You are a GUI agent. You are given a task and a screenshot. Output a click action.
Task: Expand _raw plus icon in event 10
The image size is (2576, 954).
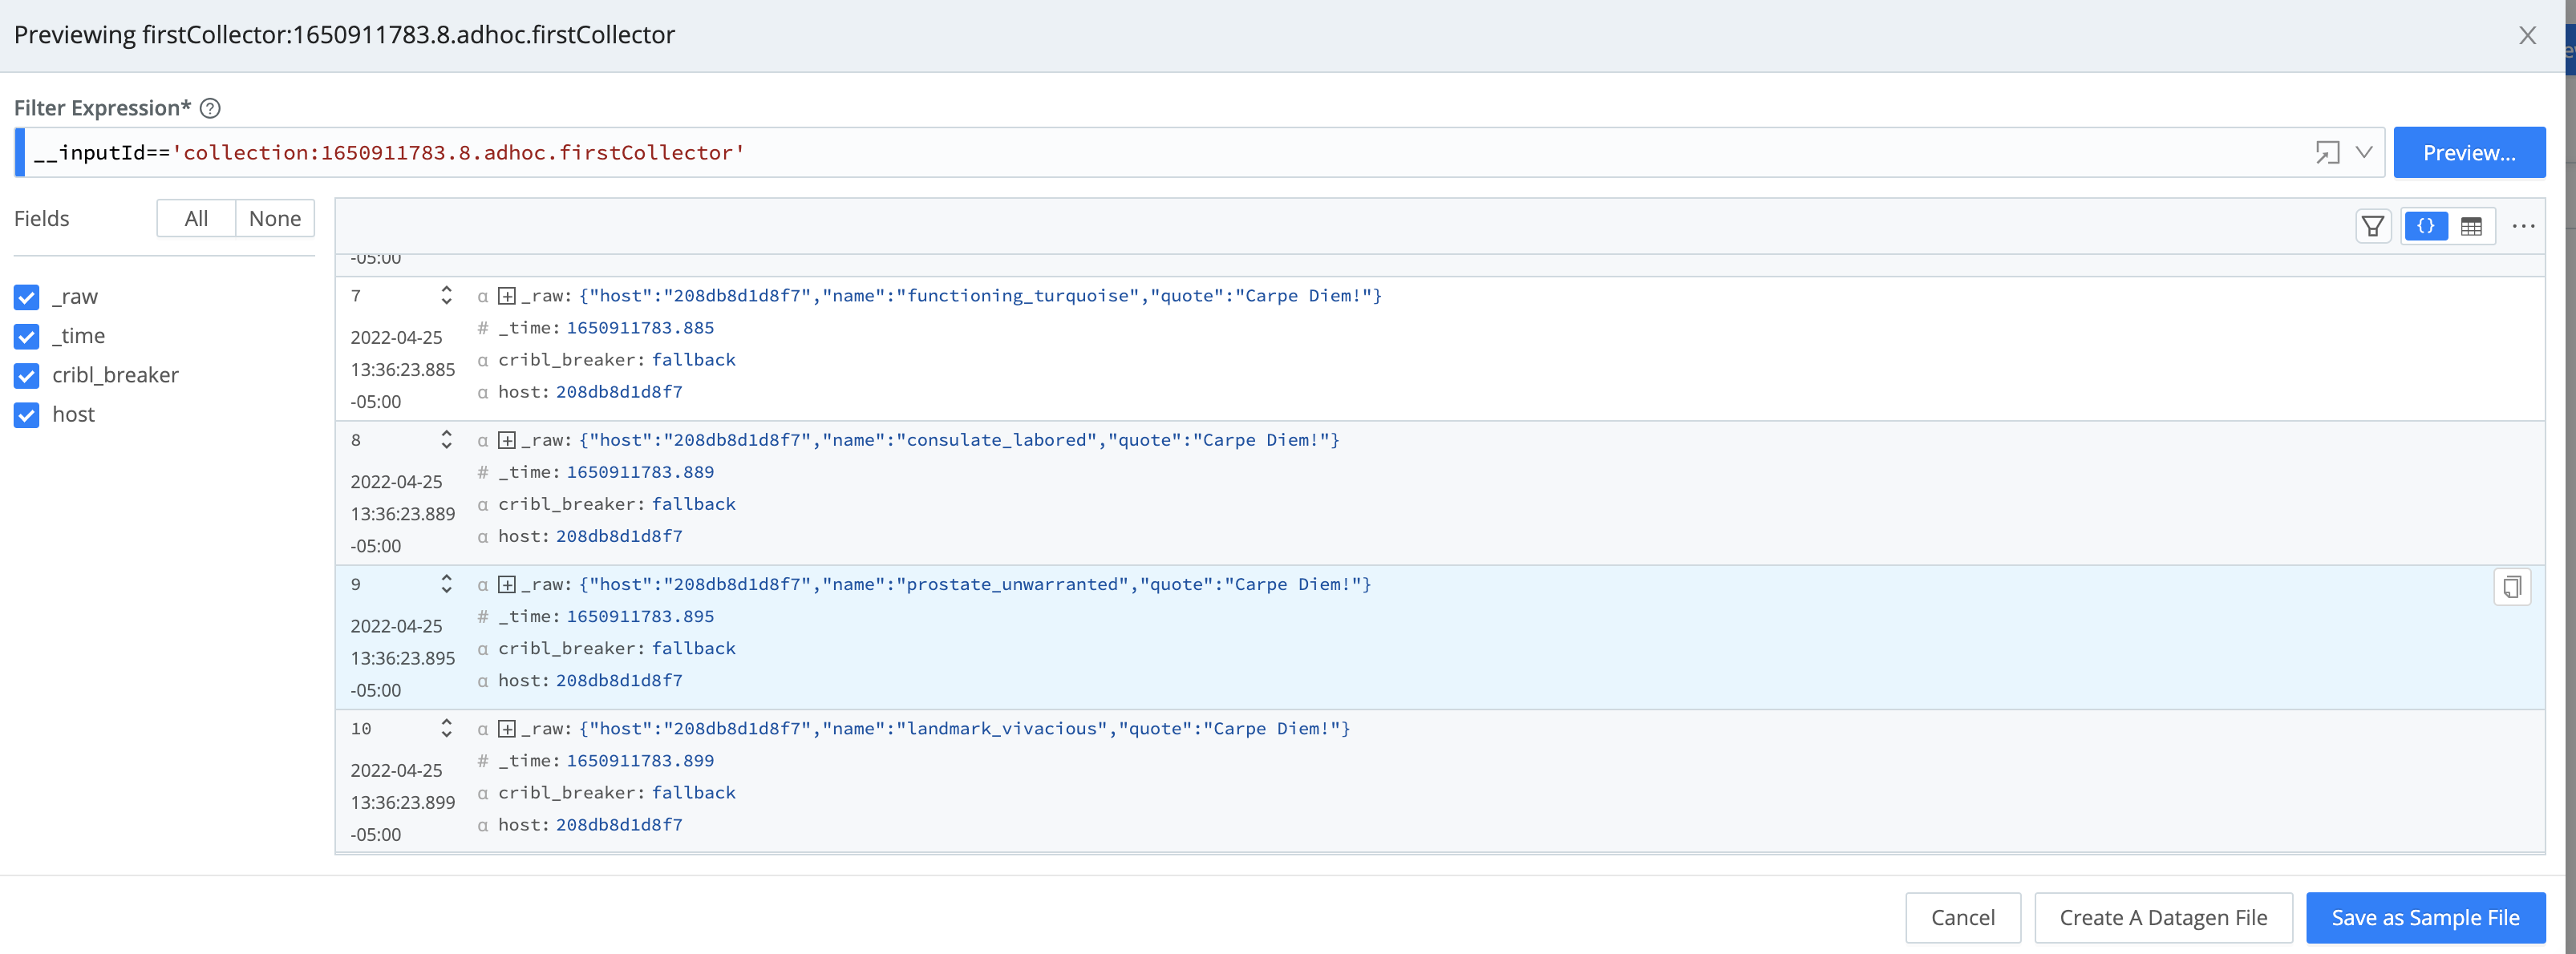point(507,729)
